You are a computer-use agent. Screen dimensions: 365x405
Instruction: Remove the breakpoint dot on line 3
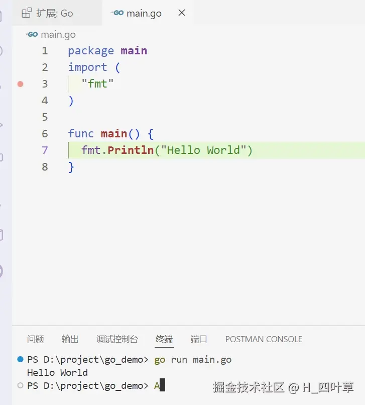tap(20, 84)
